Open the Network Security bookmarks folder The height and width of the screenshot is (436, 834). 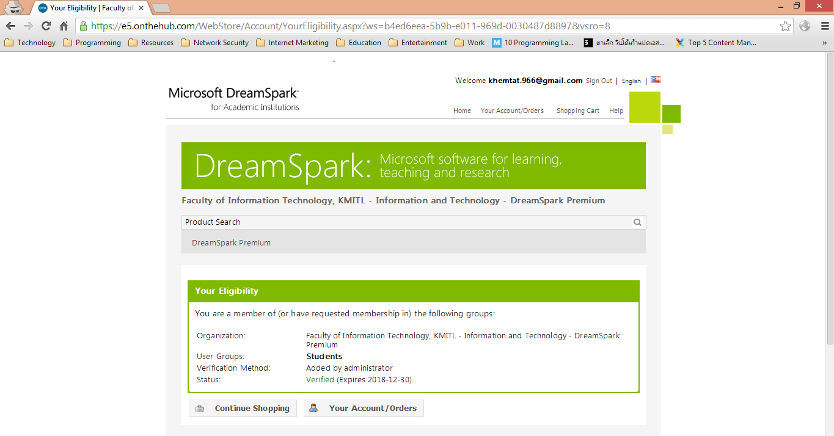click(215, 43)
